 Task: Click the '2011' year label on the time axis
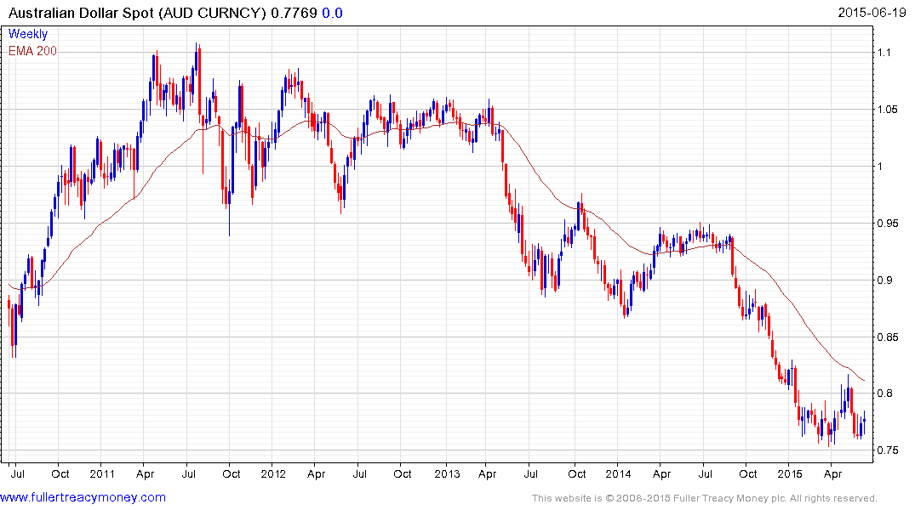coord(102,473)
